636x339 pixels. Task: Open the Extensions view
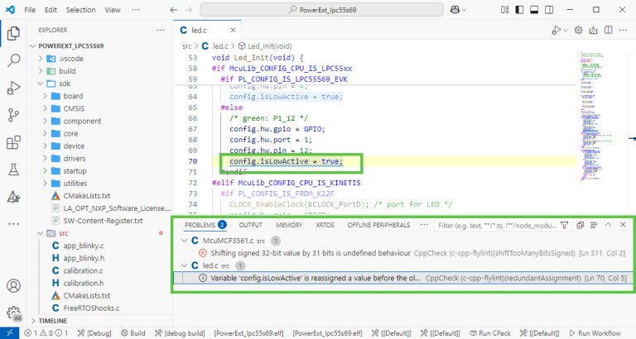13,142
